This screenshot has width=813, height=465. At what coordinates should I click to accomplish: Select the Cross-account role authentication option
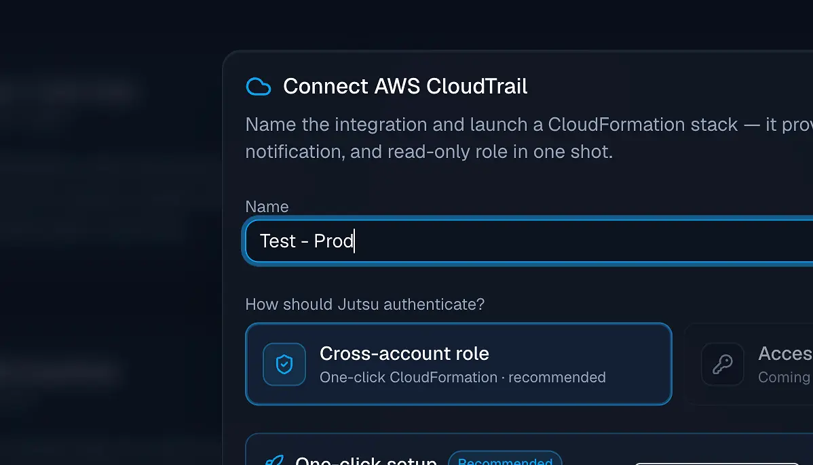(458, 364)
